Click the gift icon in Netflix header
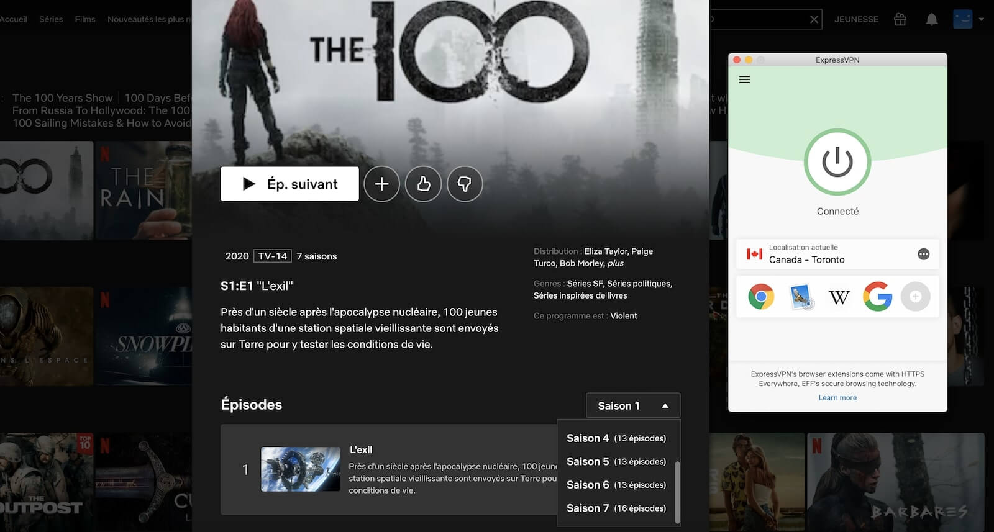 900,19
